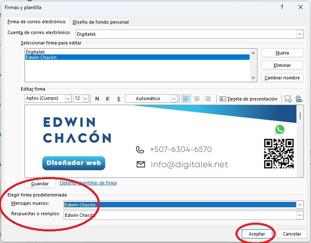
Task: Insert a hyperlink into the signature
Action: tap(299, 98)
